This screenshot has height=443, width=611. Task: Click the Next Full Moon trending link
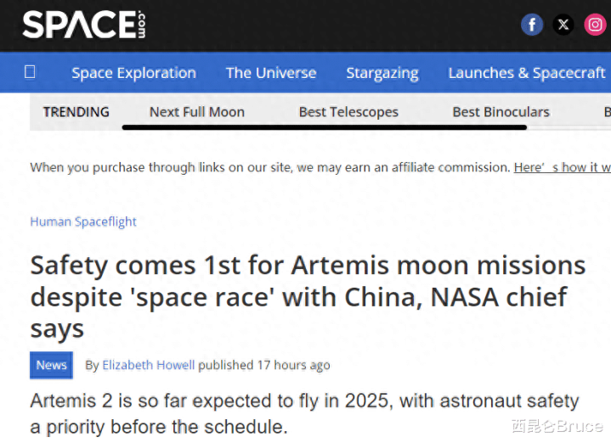click(196, 112)
